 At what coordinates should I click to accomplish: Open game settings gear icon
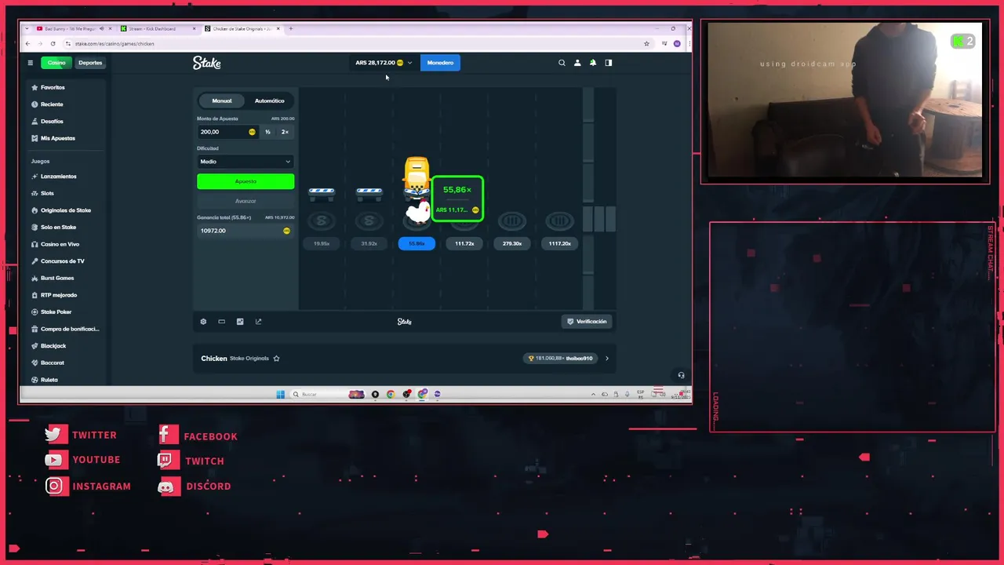click(203, 322)
